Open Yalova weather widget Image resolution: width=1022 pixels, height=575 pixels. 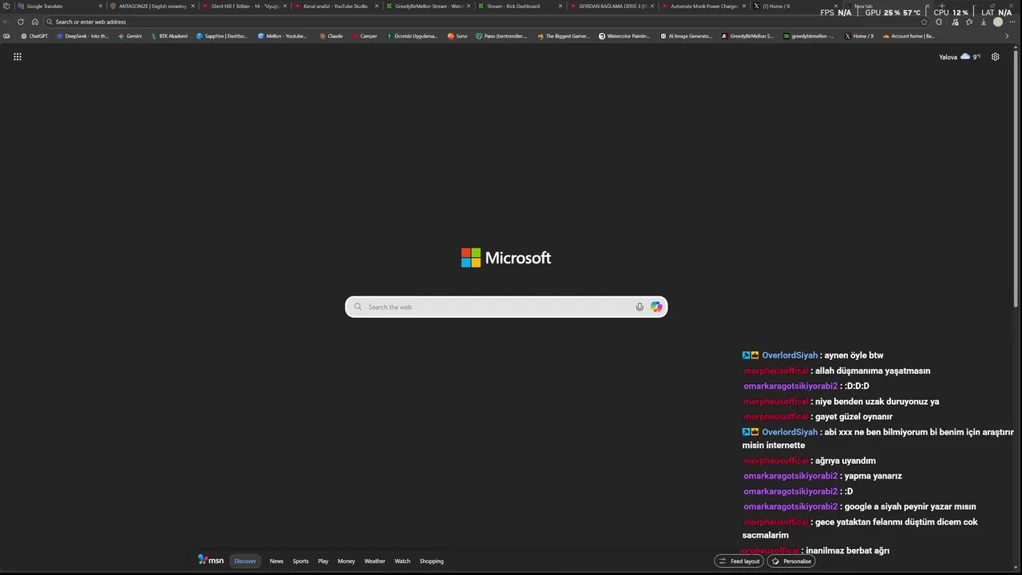coord(960,57)
